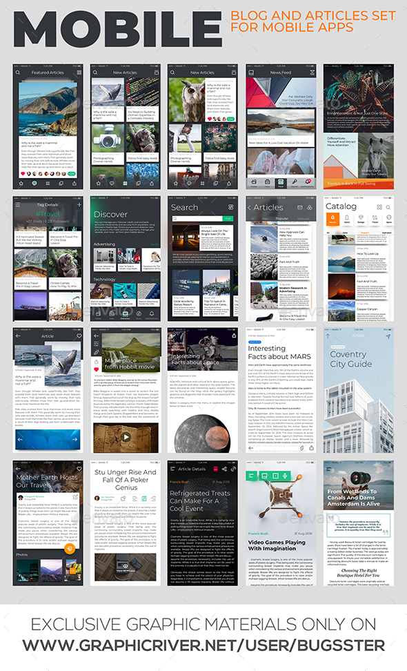
Task: Toggle red heart in Hobbit movie article sidebar
Action: coord(96,369)
